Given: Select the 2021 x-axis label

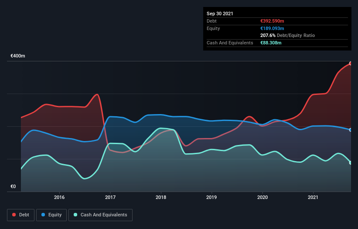Looking at the screenshot, I should coord(313,197).
